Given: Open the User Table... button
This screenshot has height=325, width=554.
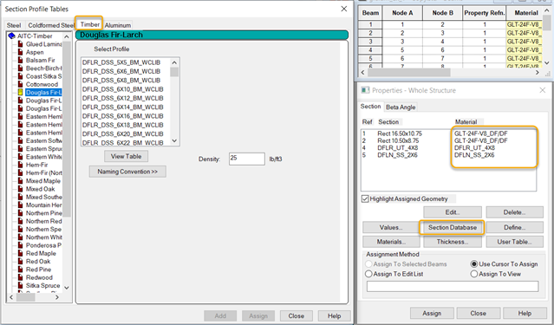Looking at the screenshot, I should (514, 242).
